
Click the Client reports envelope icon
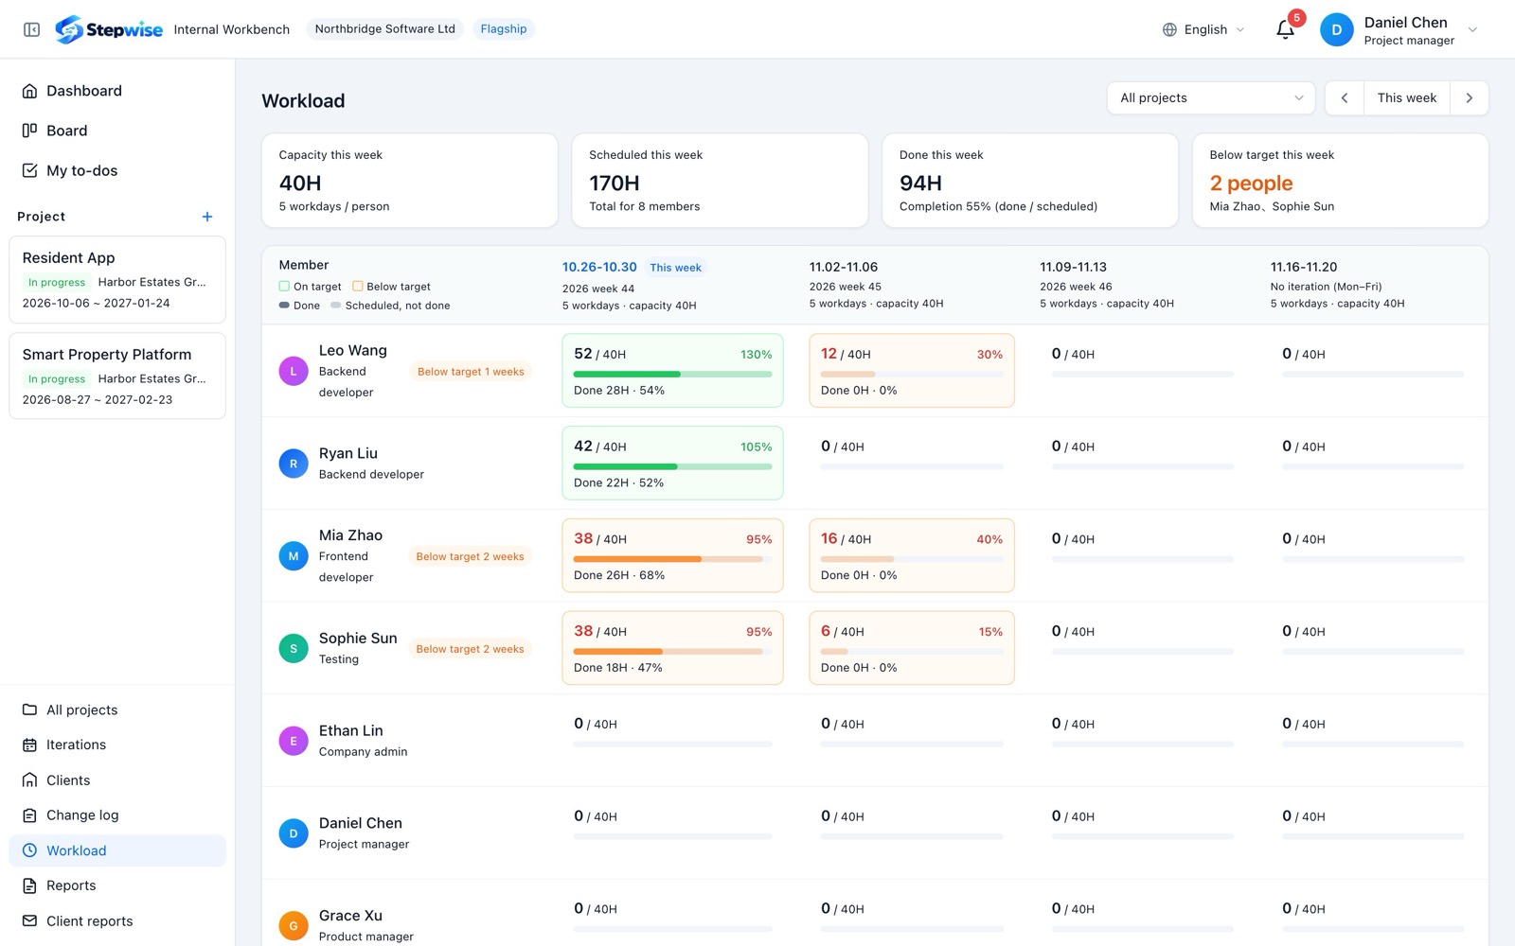[x=29, y=920]
